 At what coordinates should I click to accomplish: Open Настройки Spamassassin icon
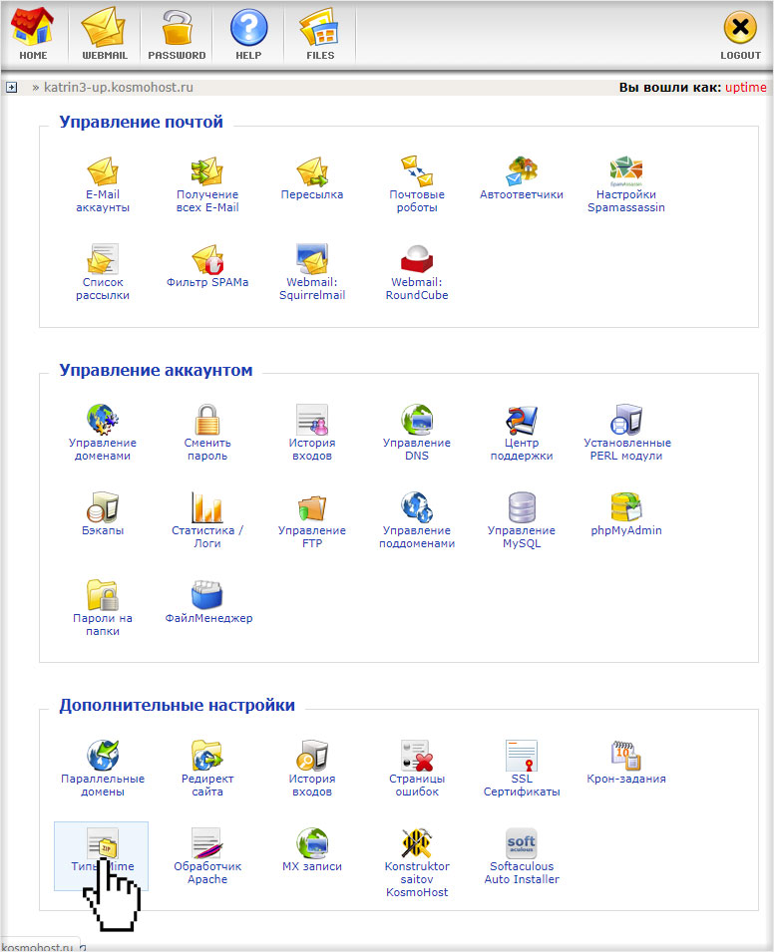(626, 171)
